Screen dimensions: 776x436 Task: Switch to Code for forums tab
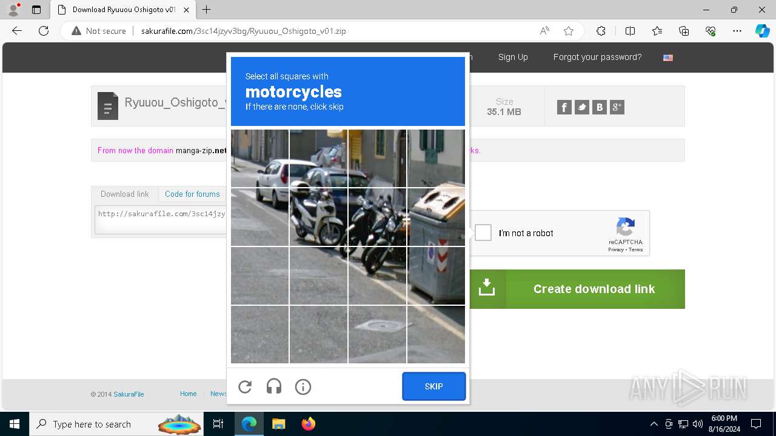point(192,194)
